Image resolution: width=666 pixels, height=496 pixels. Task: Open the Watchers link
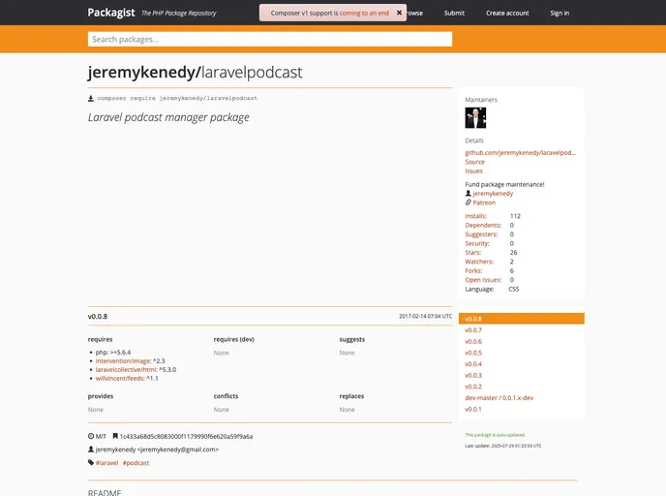pyautogui.click(x=479, y=262)
